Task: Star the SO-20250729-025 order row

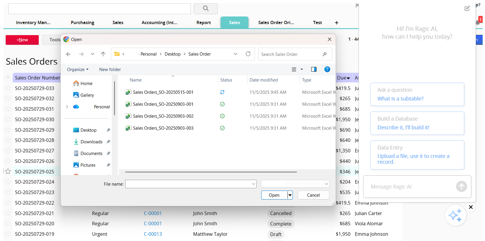Action: (8, 171)
